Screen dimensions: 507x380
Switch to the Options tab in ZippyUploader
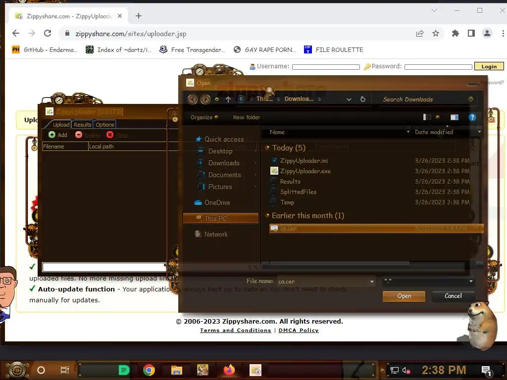click(x=105, y=124)
